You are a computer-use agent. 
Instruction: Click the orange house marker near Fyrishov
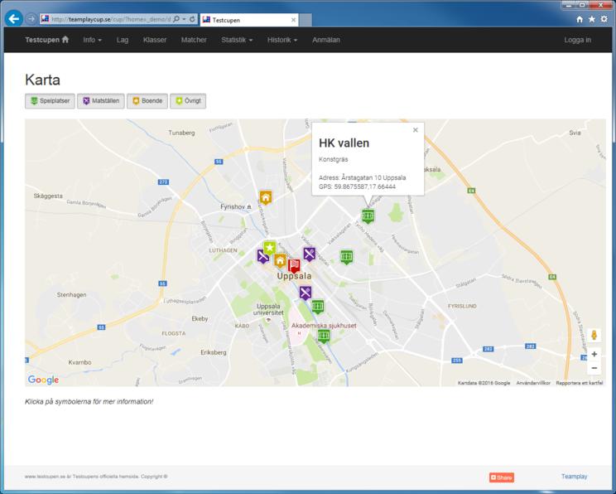tap(266, 197)
